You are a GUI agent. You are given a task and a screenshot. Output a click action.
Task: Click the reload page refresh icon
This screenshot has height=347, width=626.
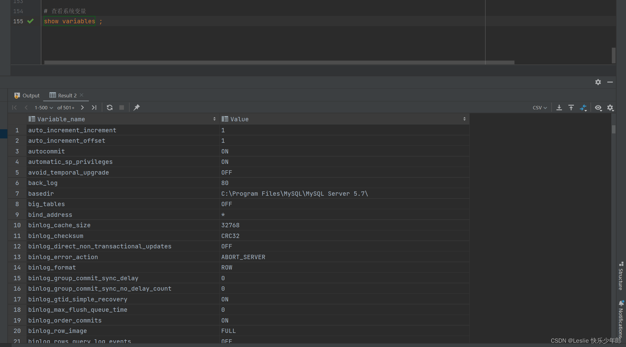pos(110,107)
